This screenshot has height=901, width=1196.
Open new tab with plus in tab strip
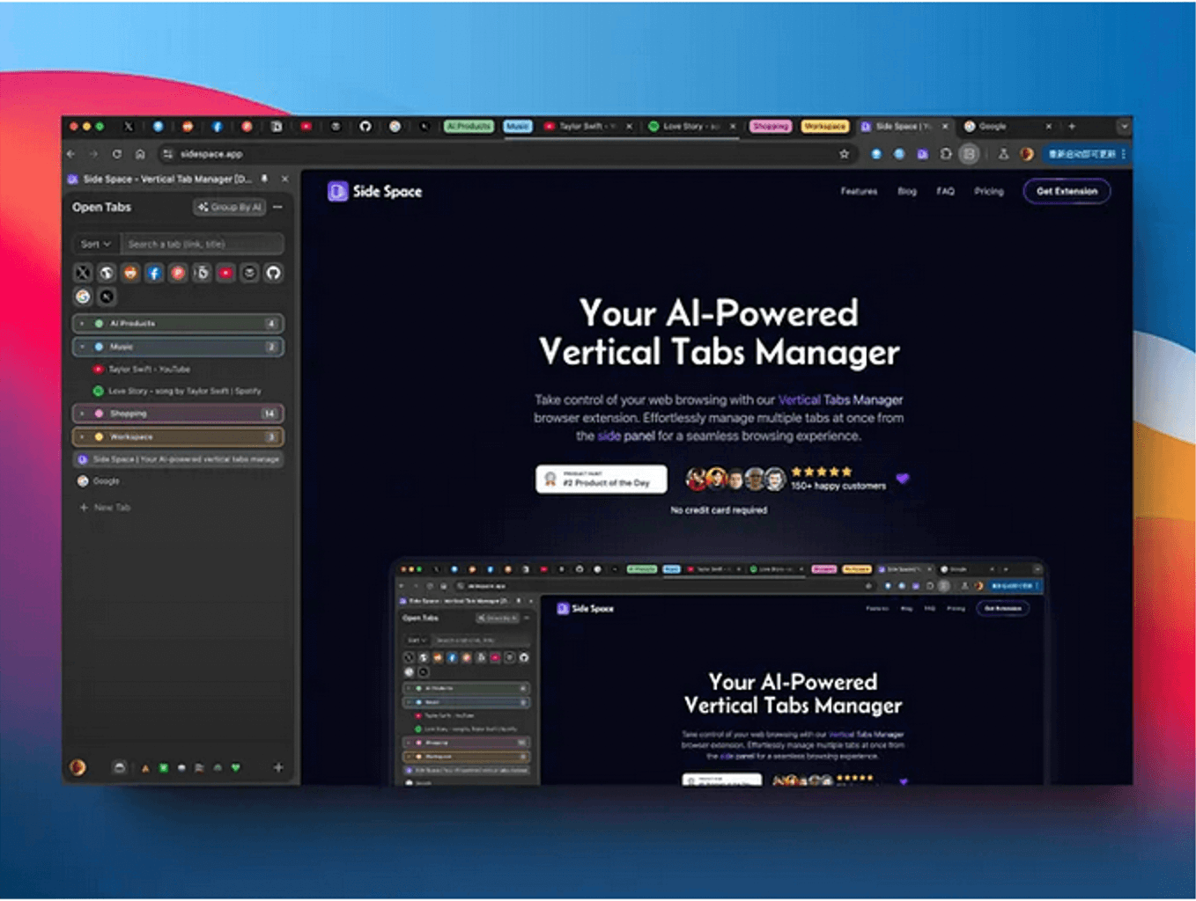(x=1072, y=127)
